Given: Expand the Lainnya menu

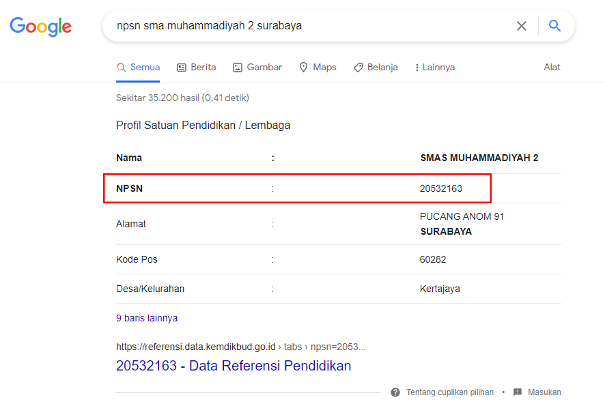Looking at the screenshot, I should (435, 68).
